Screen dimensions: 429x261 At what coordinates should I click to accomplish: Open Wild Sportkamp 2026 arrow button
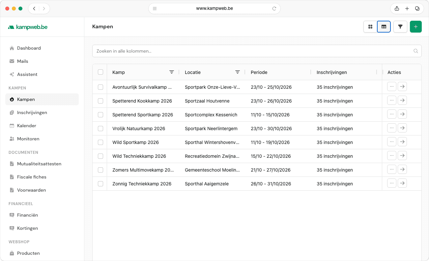402,142
